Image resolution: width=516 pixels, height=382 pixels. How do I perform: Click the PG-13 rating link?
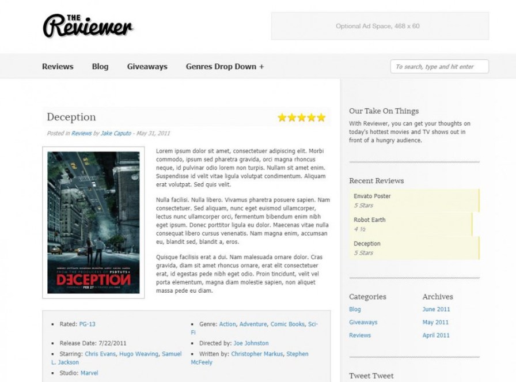pos(87,324)
